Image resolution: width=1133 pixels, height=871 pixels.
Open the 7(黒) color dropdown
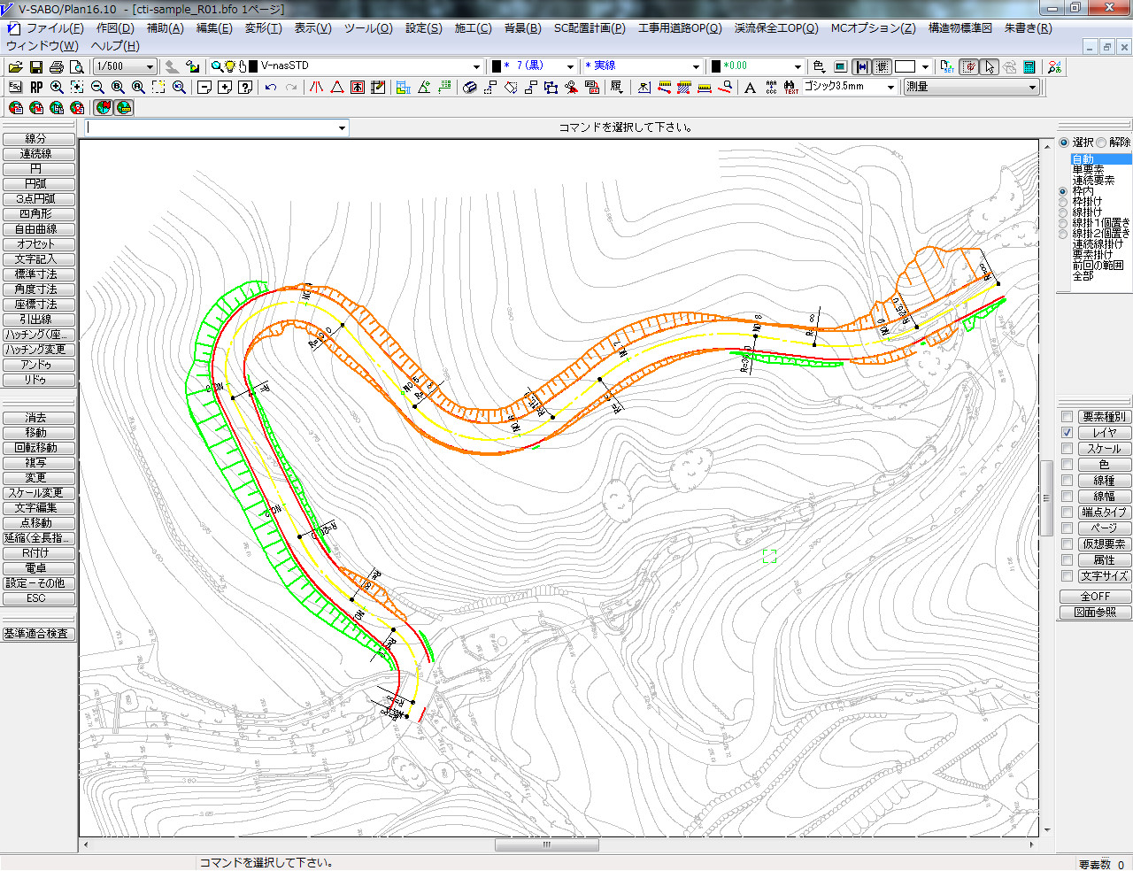coord(570,66)
